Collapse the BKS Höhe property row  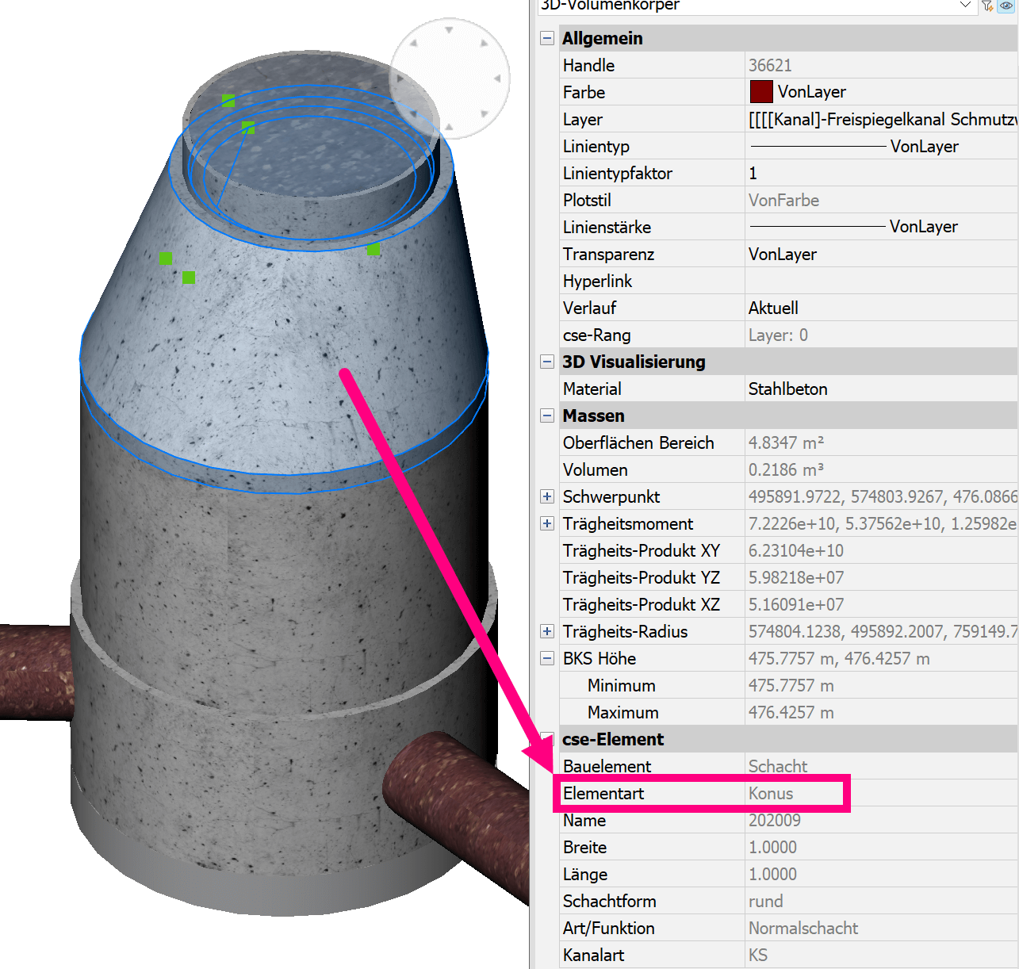pyautogui.click(x=547, y=658)
